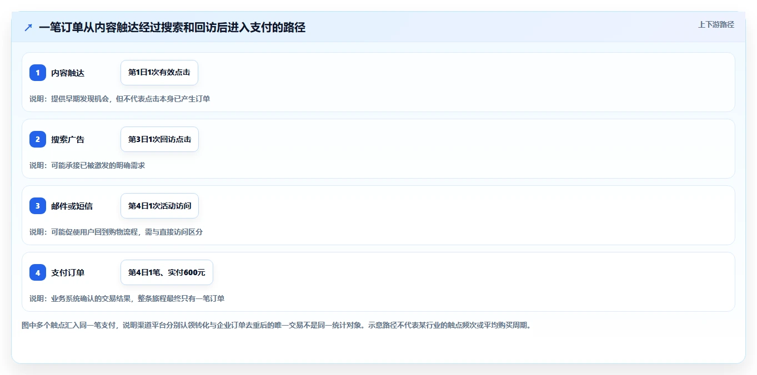757x375 pixels.
Task: Click the step 3 number badge
Action: coord(38,206)
